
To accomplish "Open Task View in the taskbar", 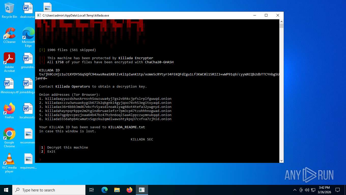I will click(92, 190).
